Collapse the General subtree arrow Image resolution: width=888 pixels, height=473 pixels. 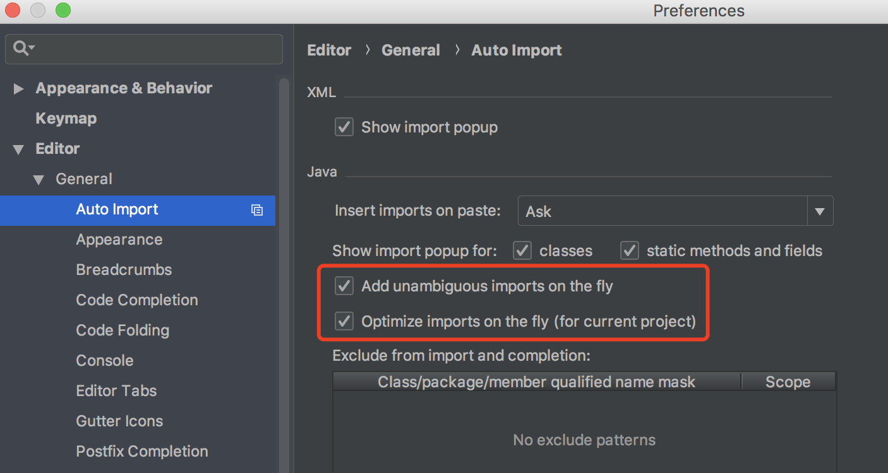point(39,180)
